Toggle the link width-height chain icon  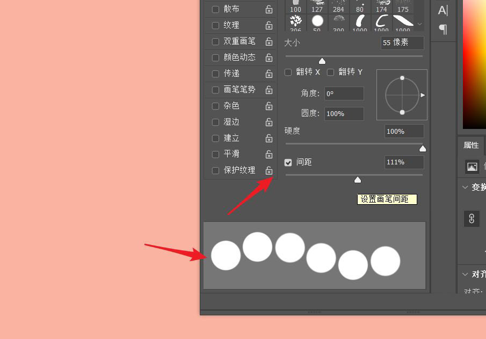472,219
